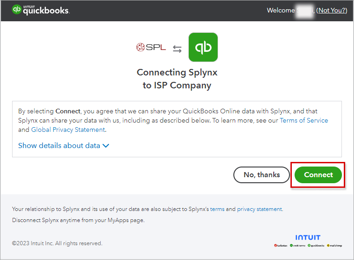Click the mailchimp footer brand icon
Image resolution: width=354 pixels, height=260 pixels.
pos(335,246)
